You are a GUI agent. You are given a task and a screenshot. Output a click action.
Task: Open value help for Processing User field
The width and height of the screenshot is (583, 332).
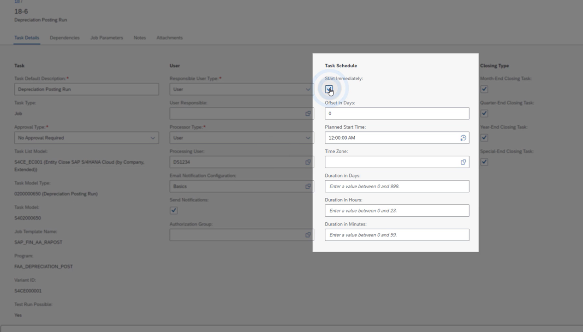click(x=308, y=162)
